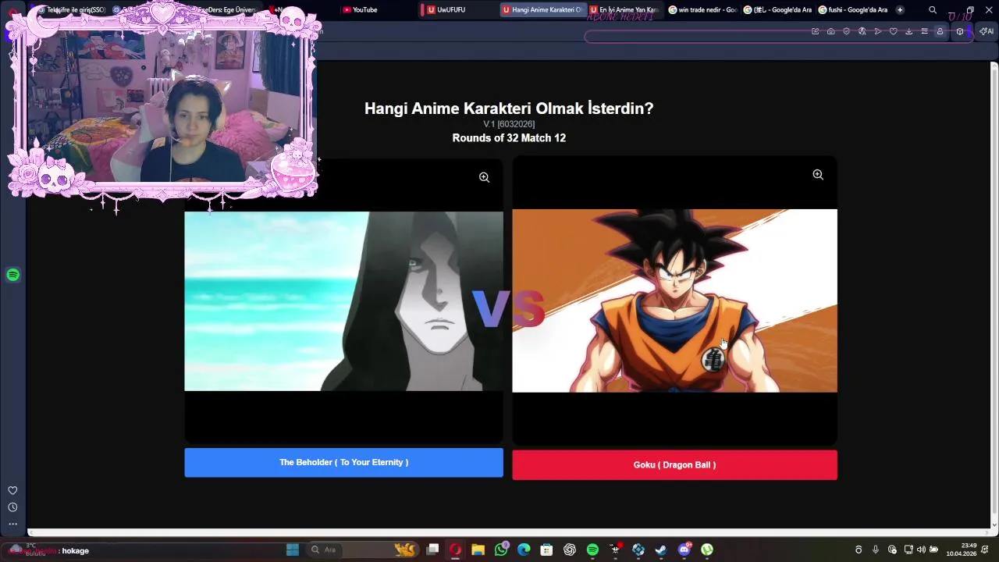This screenshot has width=999, height=562.
Task: Vote for The Beholder (To Your Eternity)
Action: [343, 462]
